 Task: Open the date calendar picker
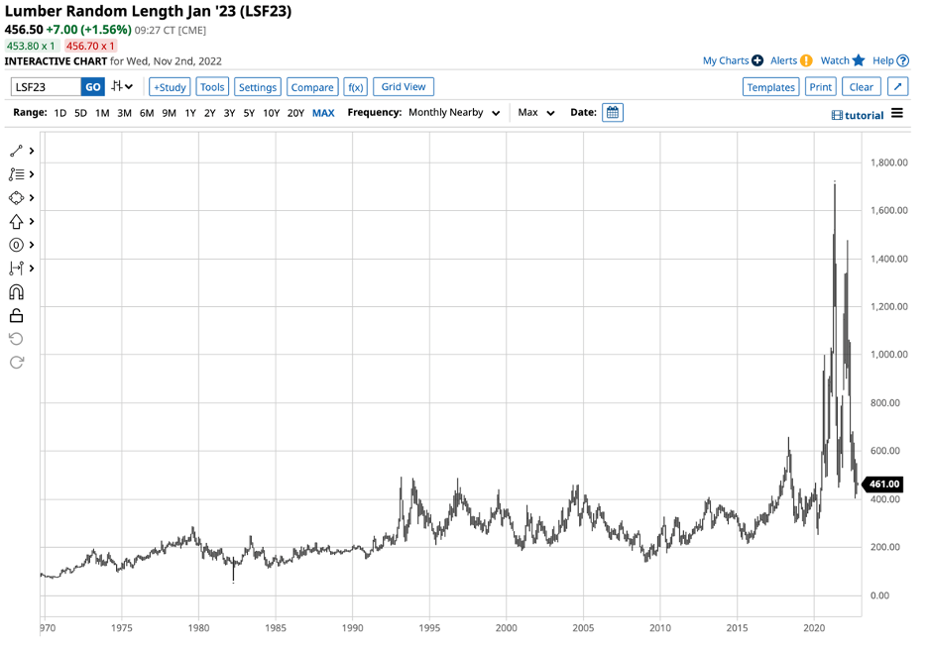pos(613,113)
